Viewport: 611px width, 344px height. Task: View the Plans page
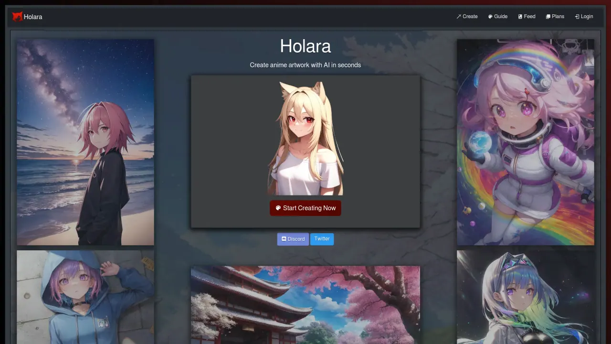pos(555,16)
